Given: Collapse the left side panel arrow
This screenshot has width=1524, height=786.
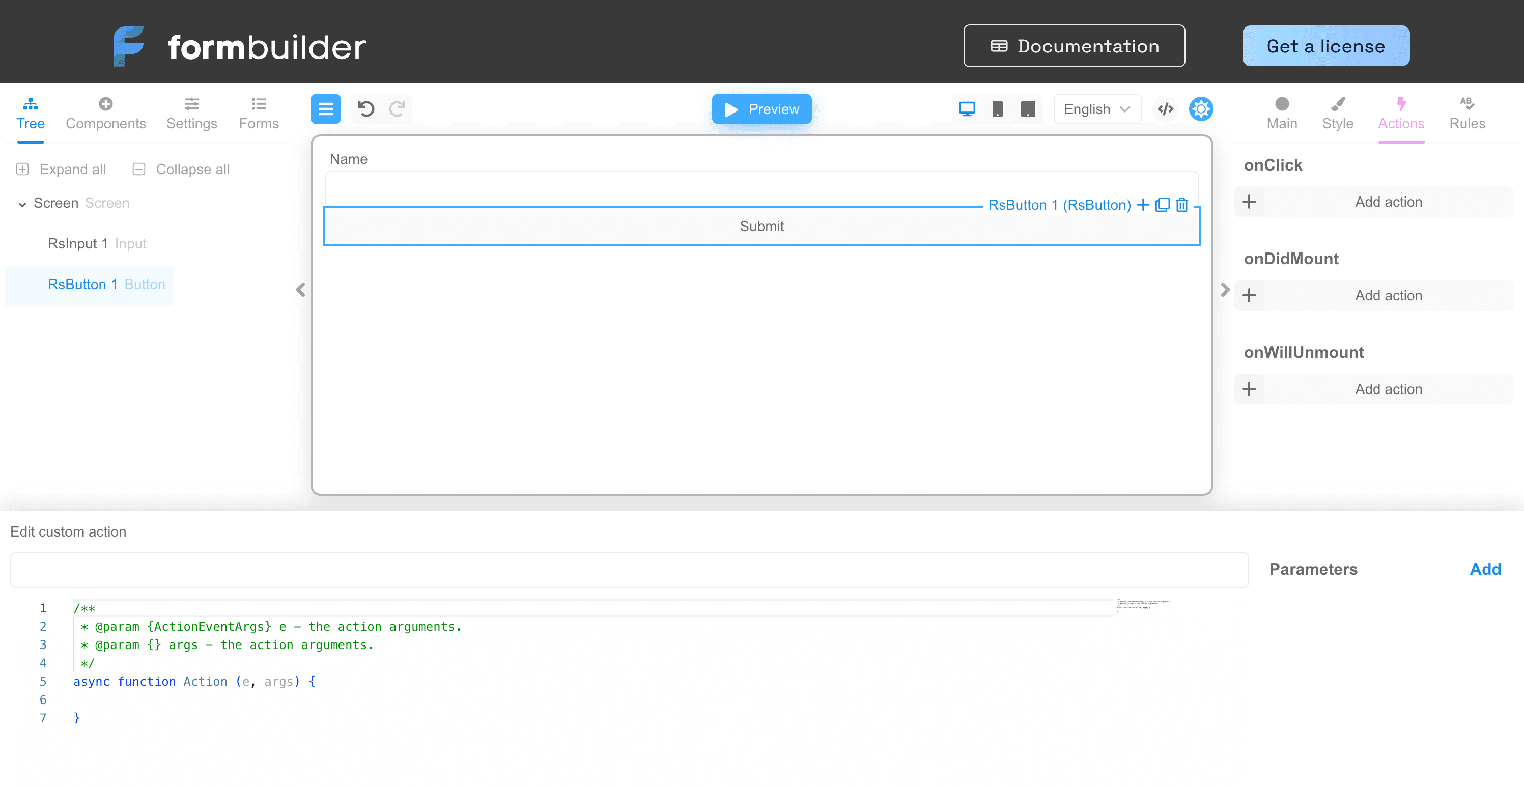Looking at the screenshot, I should [300, 290].
